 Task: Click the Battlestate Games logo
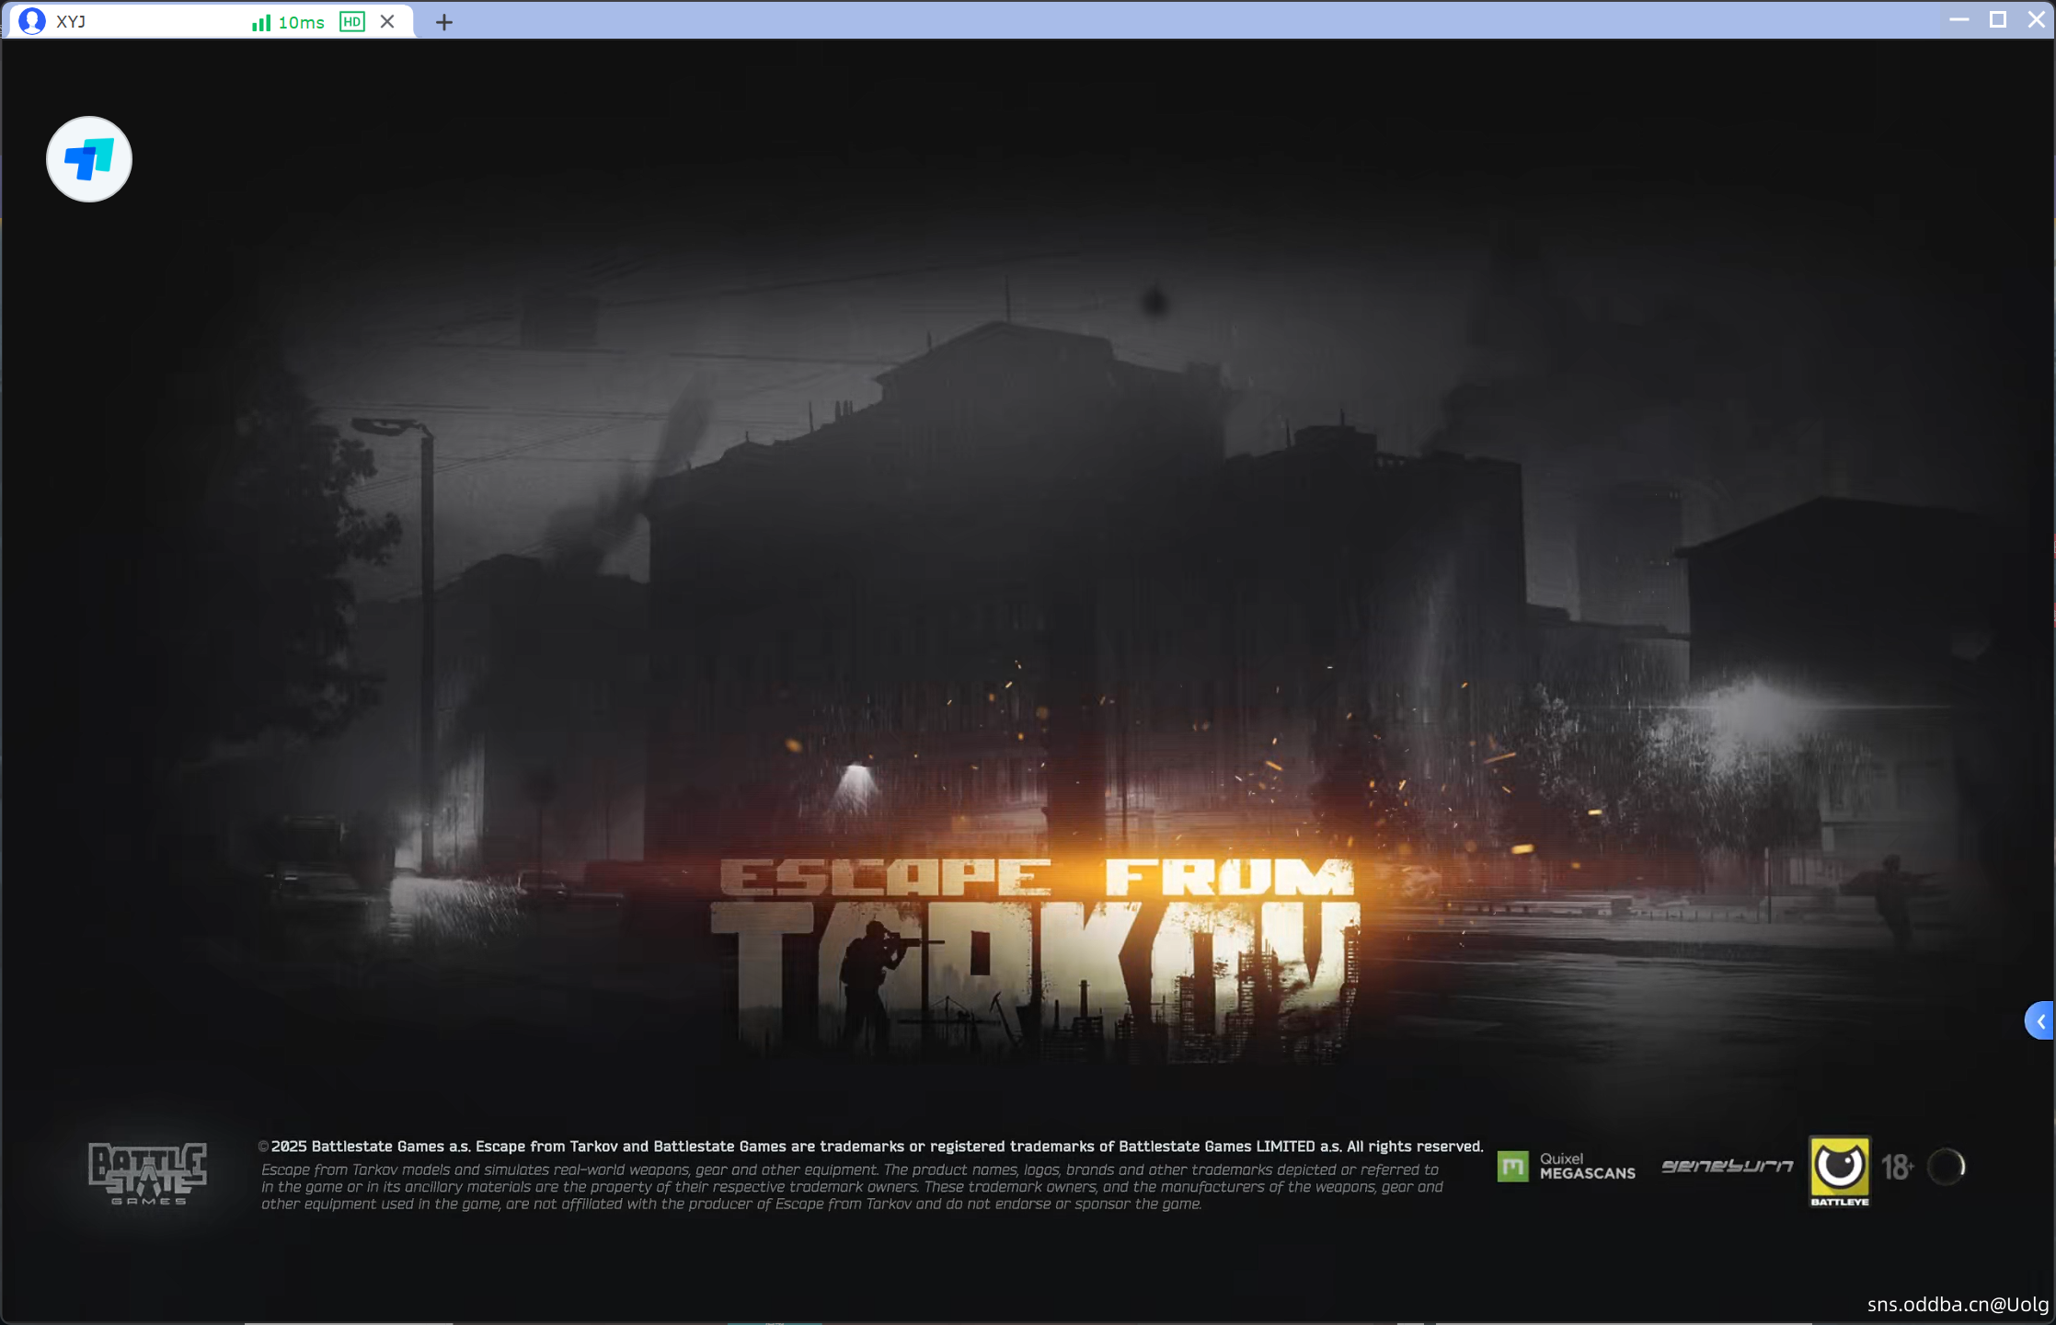147,1172
